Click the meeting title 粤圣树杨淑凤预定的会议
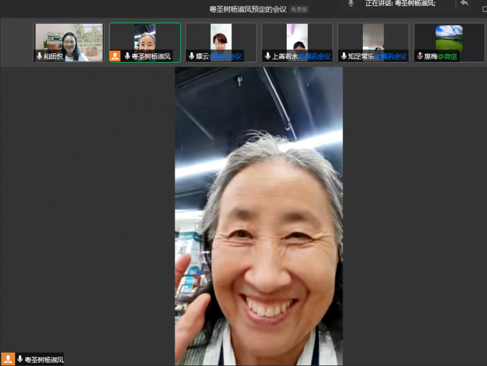This screenshot has width=487, height=366. (x=248, y=9)
